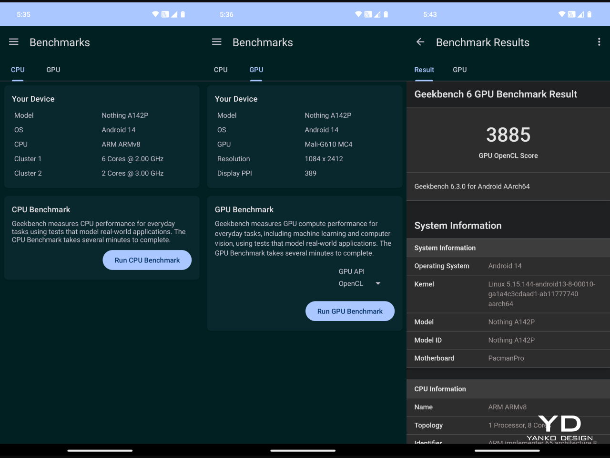Tap the Motherboard PacmanPro row

[508, 358]
